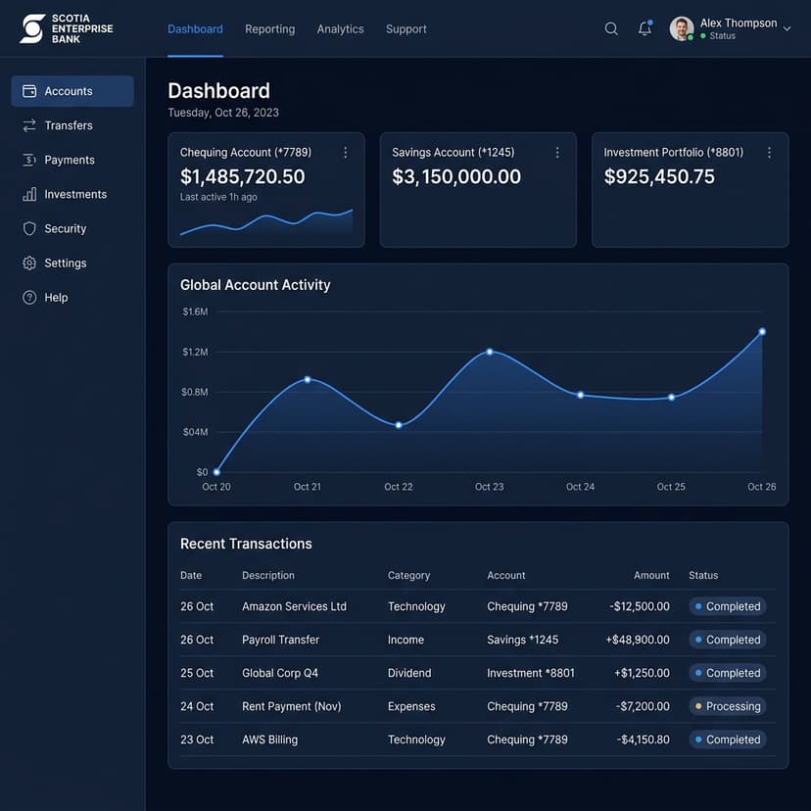Click the Investments bar chart icon
The image size is (811, 811).
(x=29, y=195)
